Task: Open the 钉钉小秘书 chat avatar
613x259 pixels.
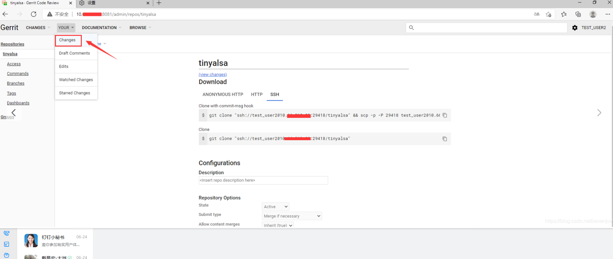Action: coord(31,241)
